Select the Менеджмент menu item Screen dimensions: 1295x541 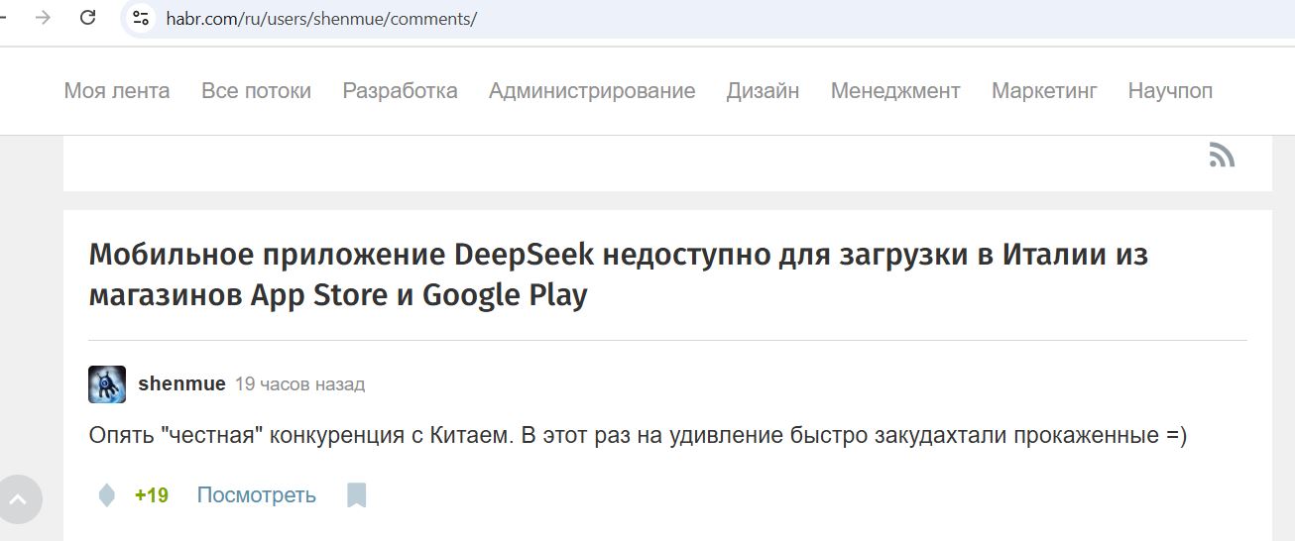click(895, 91)
